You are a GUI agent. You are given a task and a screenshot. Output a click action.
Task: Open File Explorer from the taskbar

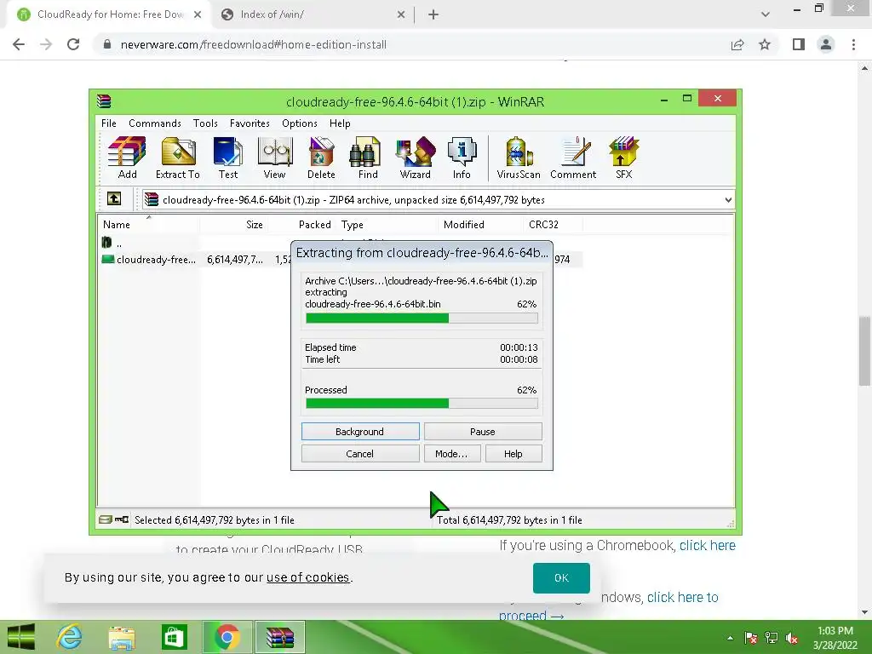click(x=121, y=637)
